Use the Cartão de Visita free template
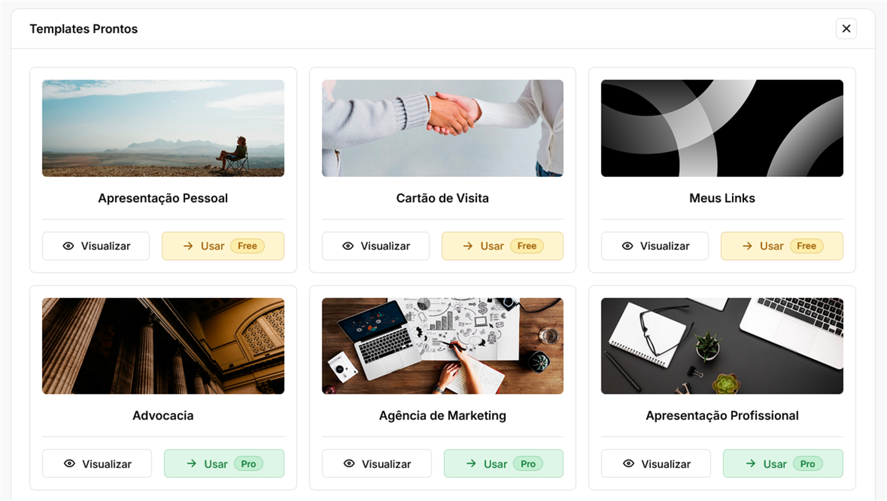The height and width of the screenshot is (501, 887). [x=502, y=246]
